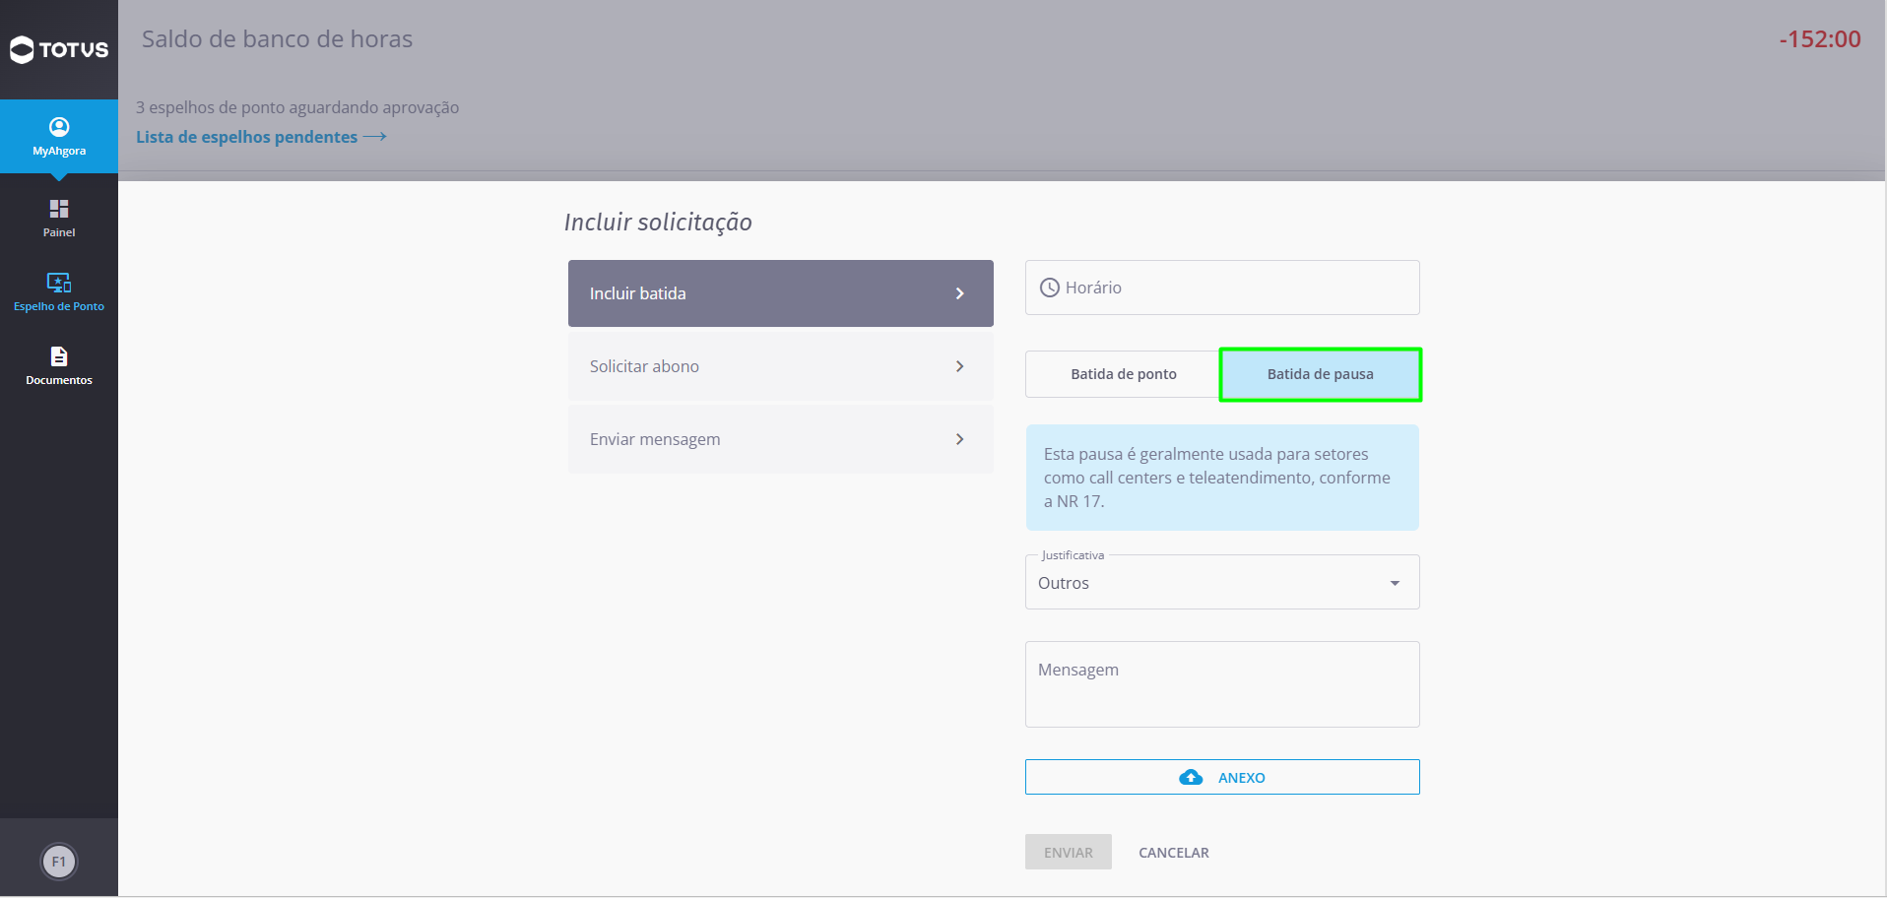The image size is (1887, 898).
Task: Open Espelho de Ponto in sidebar
Action: 59,292
